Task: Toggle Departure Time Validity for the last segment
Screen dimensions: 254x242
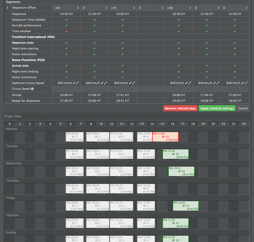Action: [x=235, y=20]
